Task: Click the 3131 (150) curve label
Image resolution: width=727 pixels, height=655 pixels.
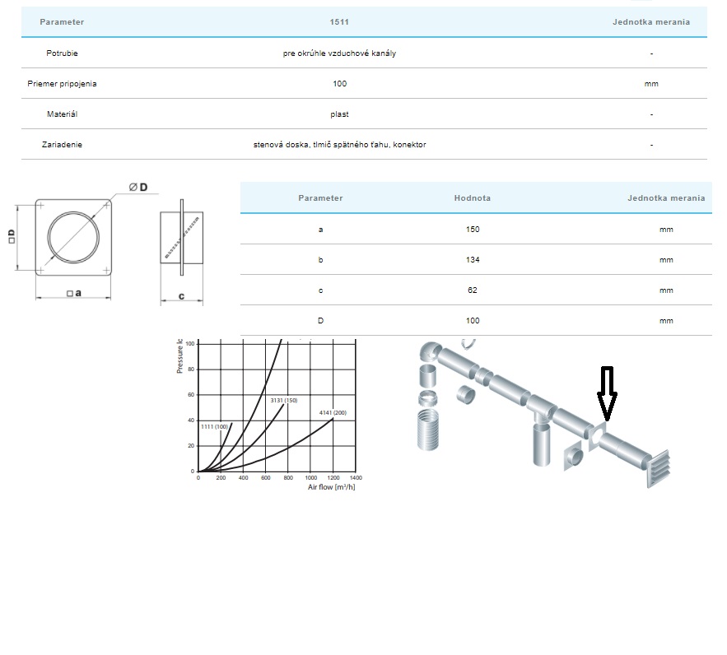Action: (x=283, y=400)
